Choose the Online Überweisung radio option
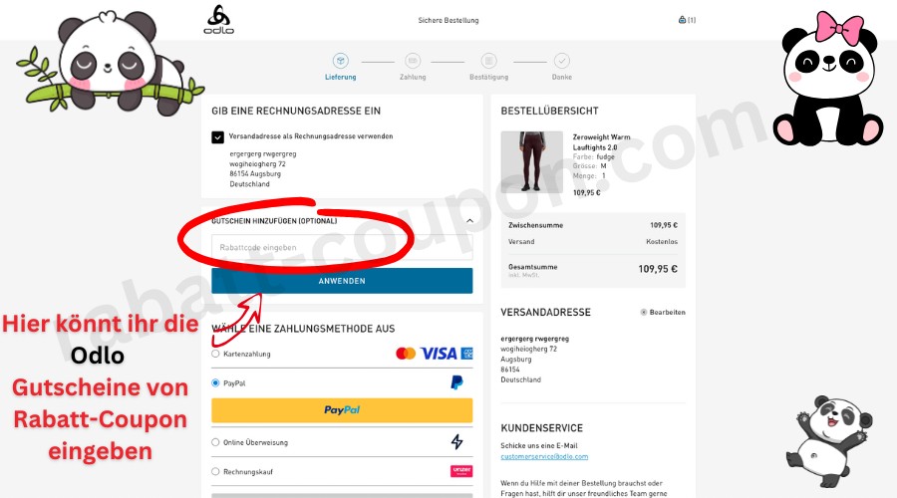 [x=215, y=442]
